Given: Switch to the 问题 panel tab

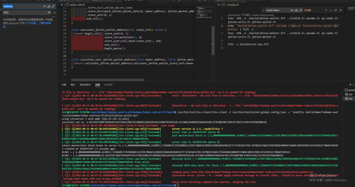Looking at the screenshot, I should 64,85.
